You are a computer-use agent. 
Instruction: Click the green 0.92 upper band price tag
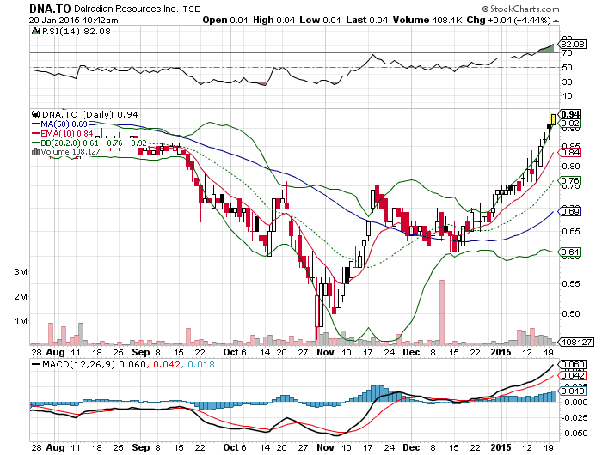tap(570, 124)
